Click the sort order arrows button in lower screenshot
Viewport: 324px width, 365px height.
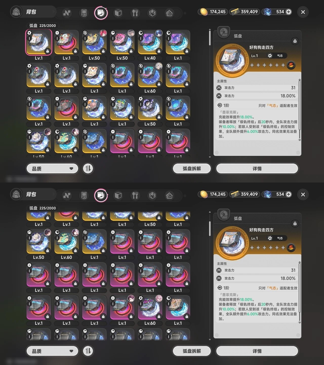coord(88,351)
